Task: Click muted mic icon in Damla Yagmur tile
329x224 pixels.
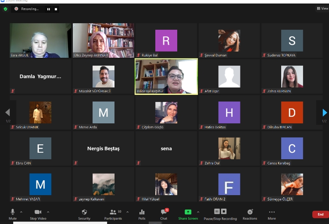Action: tap(13, 91)
